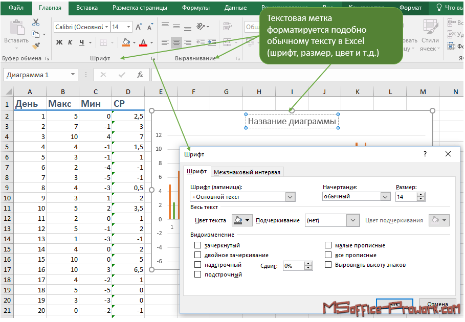Open Подчеркивание (нет) dropdown
The width and height of the screenshot is (465, 322).
(x=353, y=220)
